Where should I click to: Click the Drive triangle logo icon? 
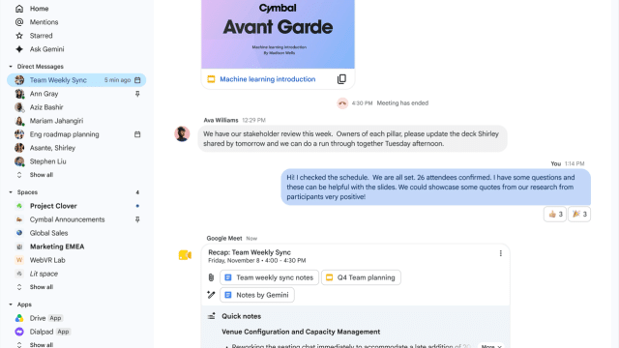[x=19, y=318]
